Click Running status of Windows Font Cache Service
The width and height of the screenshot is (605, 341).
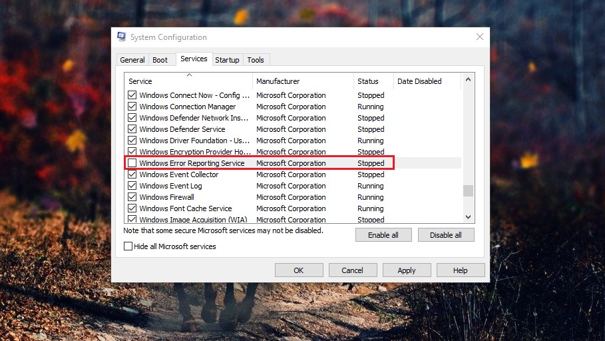click(x=371, y=208)
